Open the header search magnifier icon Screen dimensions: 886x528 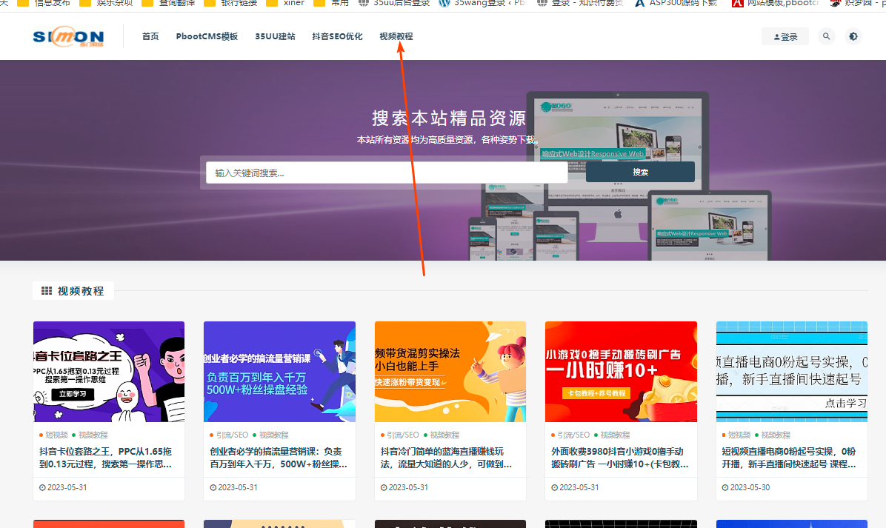pyautogui.click(x=826, y=36)
